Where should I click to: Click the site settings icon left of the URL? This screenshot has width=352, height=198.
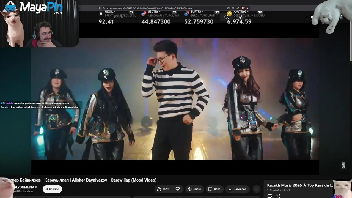tap(104, 8)
